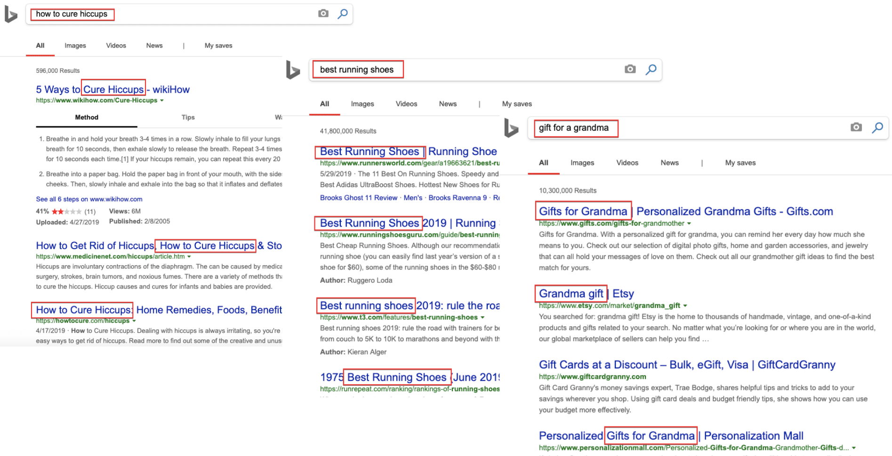
Task: Expand dropdown arrow next to wikihow.com URL
Action: point(162,101)
